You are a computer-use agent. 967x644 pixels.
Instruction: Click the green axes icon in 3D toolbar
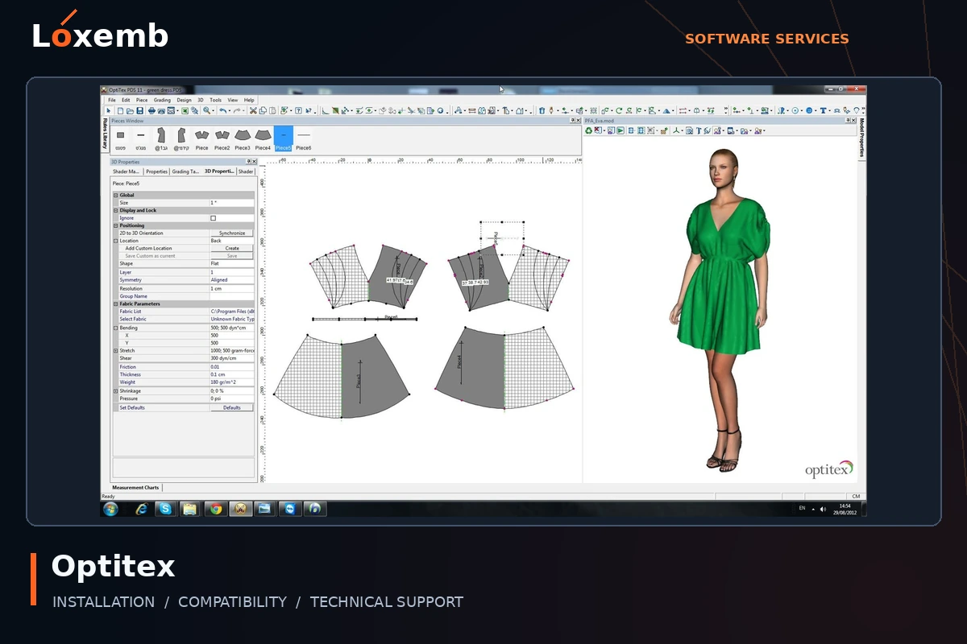[676, 130]
